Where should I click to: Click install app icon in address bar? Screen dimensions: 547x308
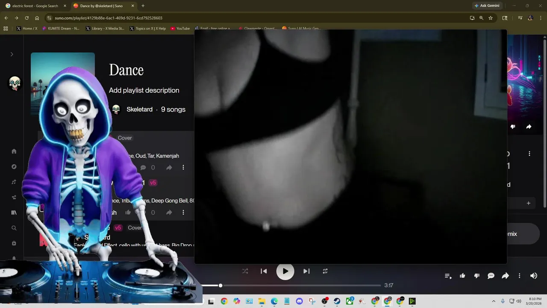click(472, 18)
